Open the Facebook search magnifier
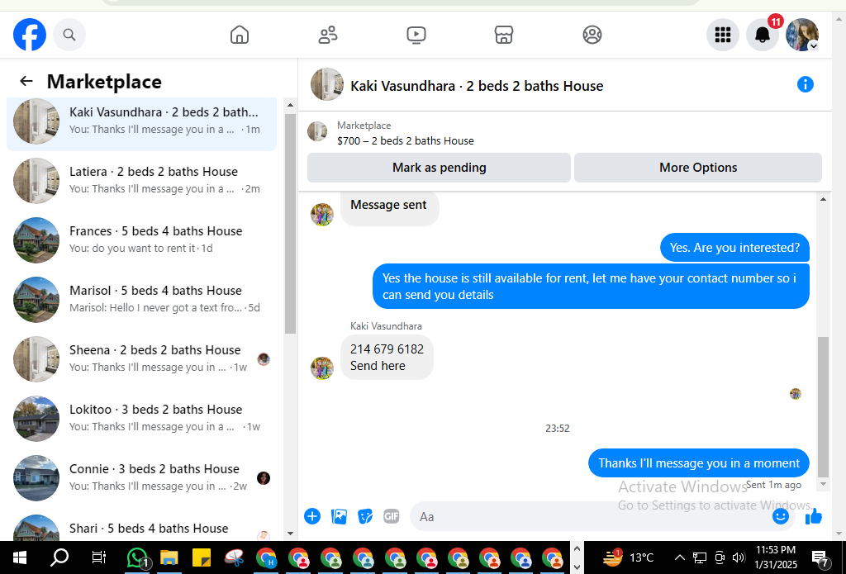 click(69, 35)
